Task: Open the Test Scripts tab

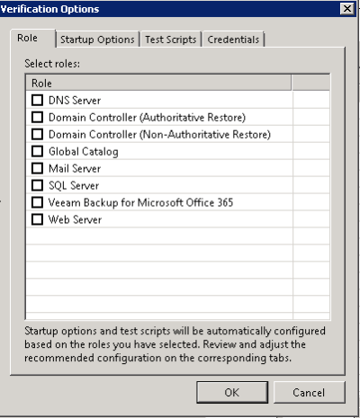Action: click(171, 40)
